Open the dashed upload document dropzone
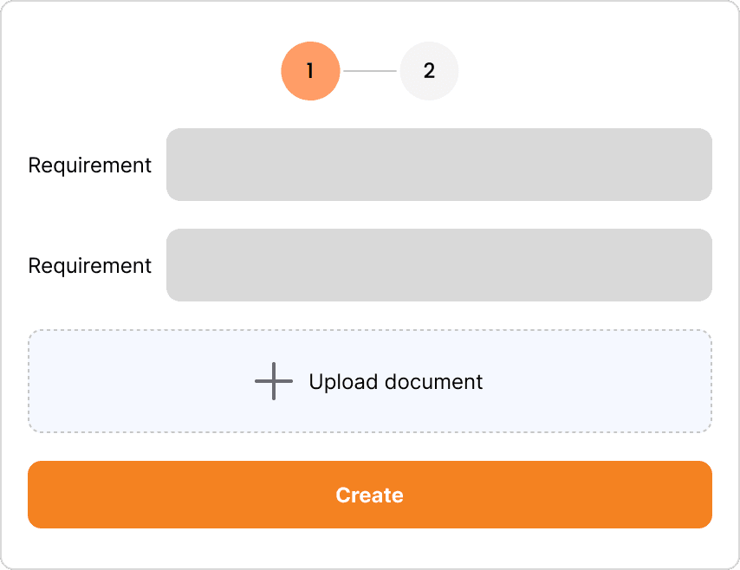 click(369, 381)
